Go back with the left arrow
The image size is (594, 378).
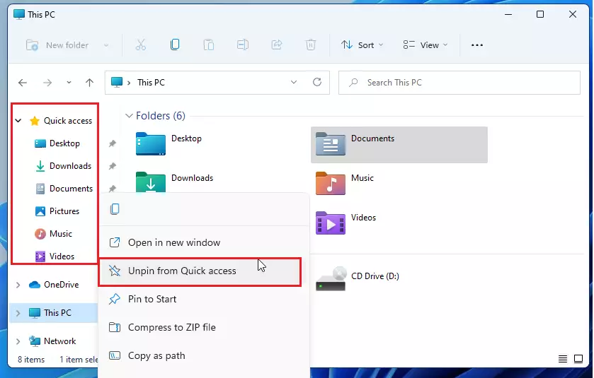pos(23,83)
